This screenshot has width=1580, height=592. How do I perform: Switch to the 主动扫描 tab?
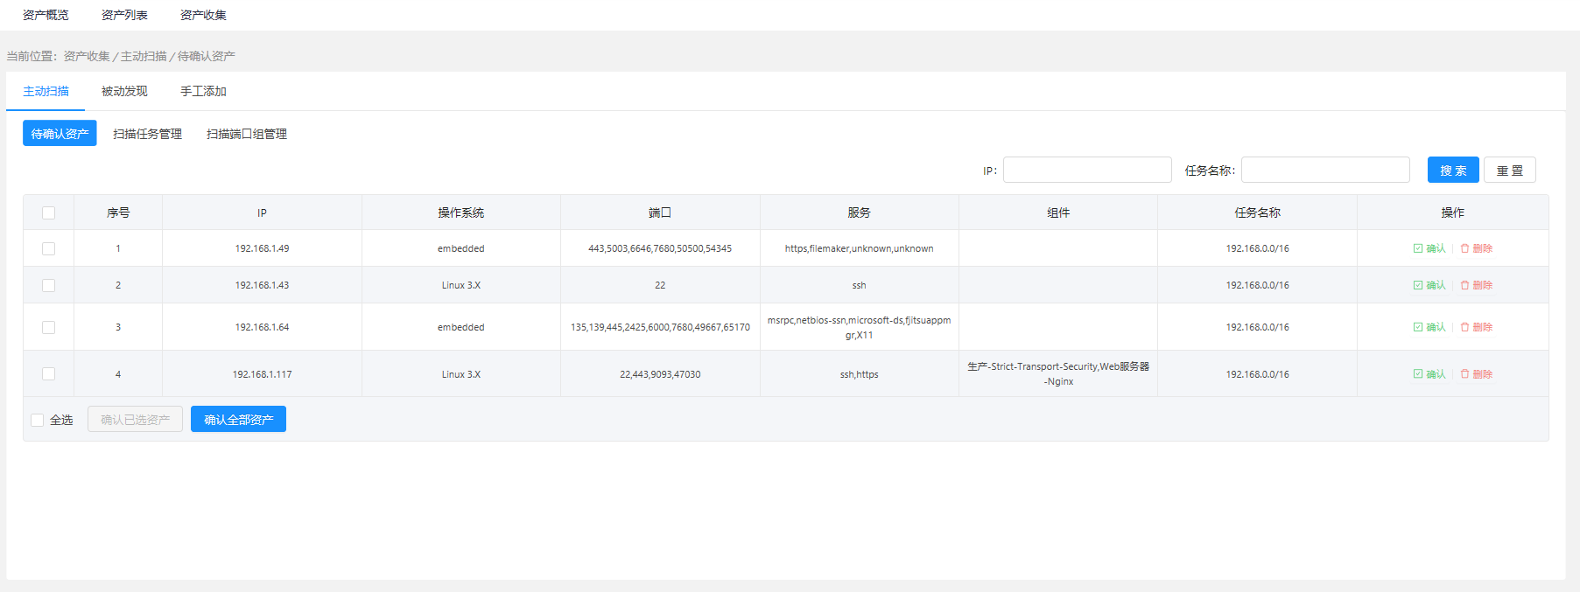46,91
